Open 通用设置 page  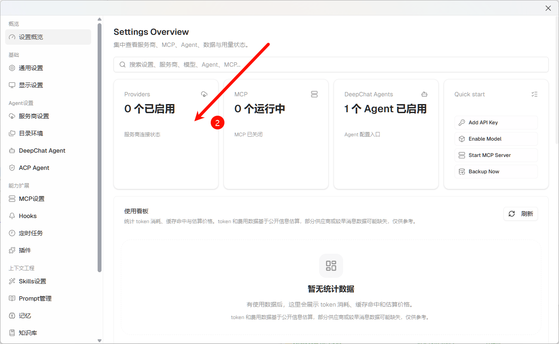click(48, 68)
